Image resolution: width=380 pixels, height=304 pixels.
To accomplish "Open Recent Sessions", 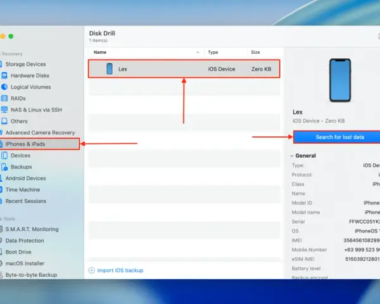I will [26, 201].
